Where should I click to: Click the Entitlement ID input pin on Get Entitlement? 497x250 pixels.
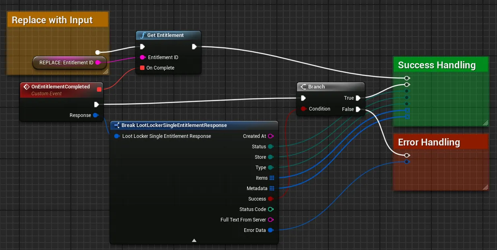click(142, 57)
